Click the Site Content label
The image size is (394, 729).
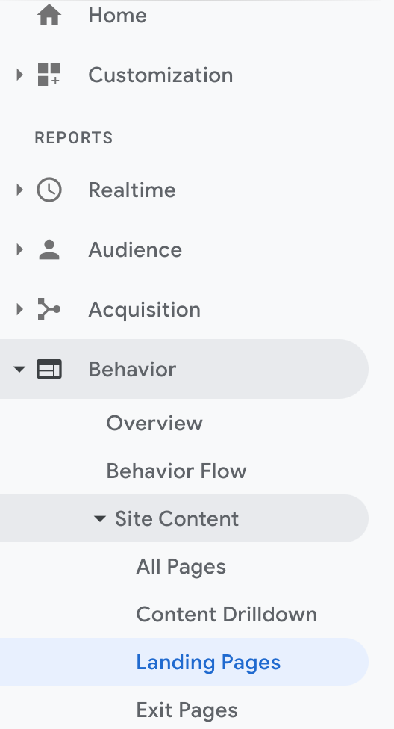pyautogui.click(x=177, y=519)
